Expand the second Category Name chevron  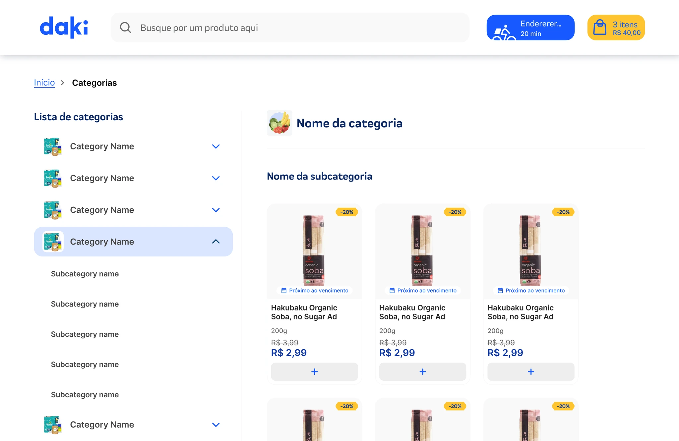coord(216,178)
